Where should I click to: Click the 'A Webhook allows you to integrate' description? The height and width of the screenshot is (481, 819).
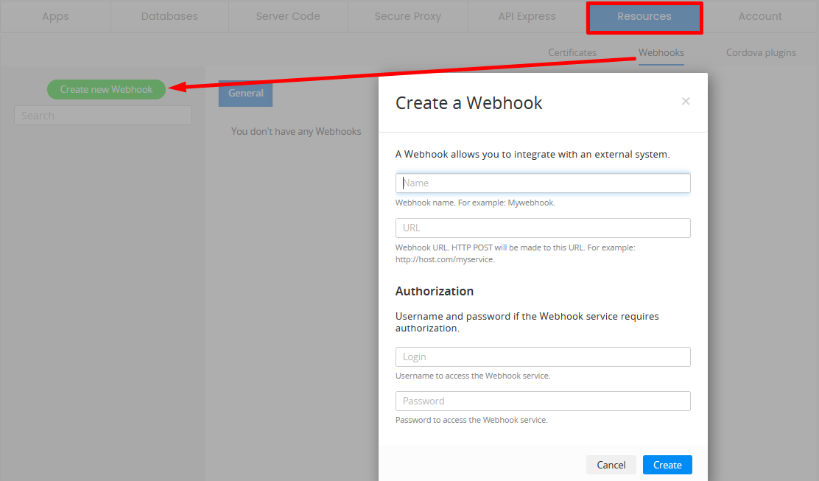coord(532,155)
